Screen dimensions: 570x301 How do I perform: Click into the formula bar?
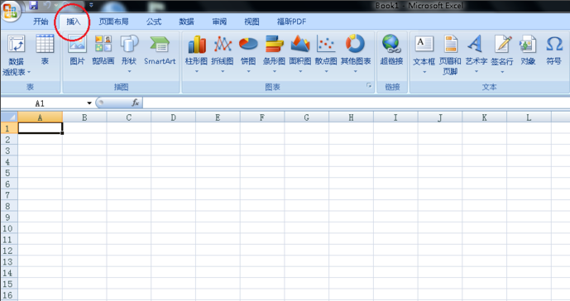pos(357,103)
